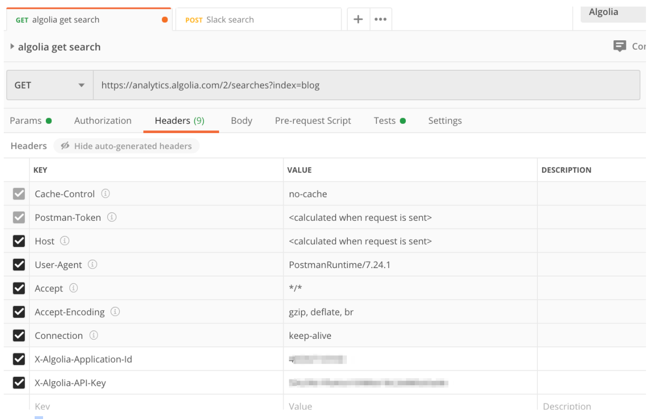
Task: Click the info icon beside Cache-Control
Action: (105, 194)
